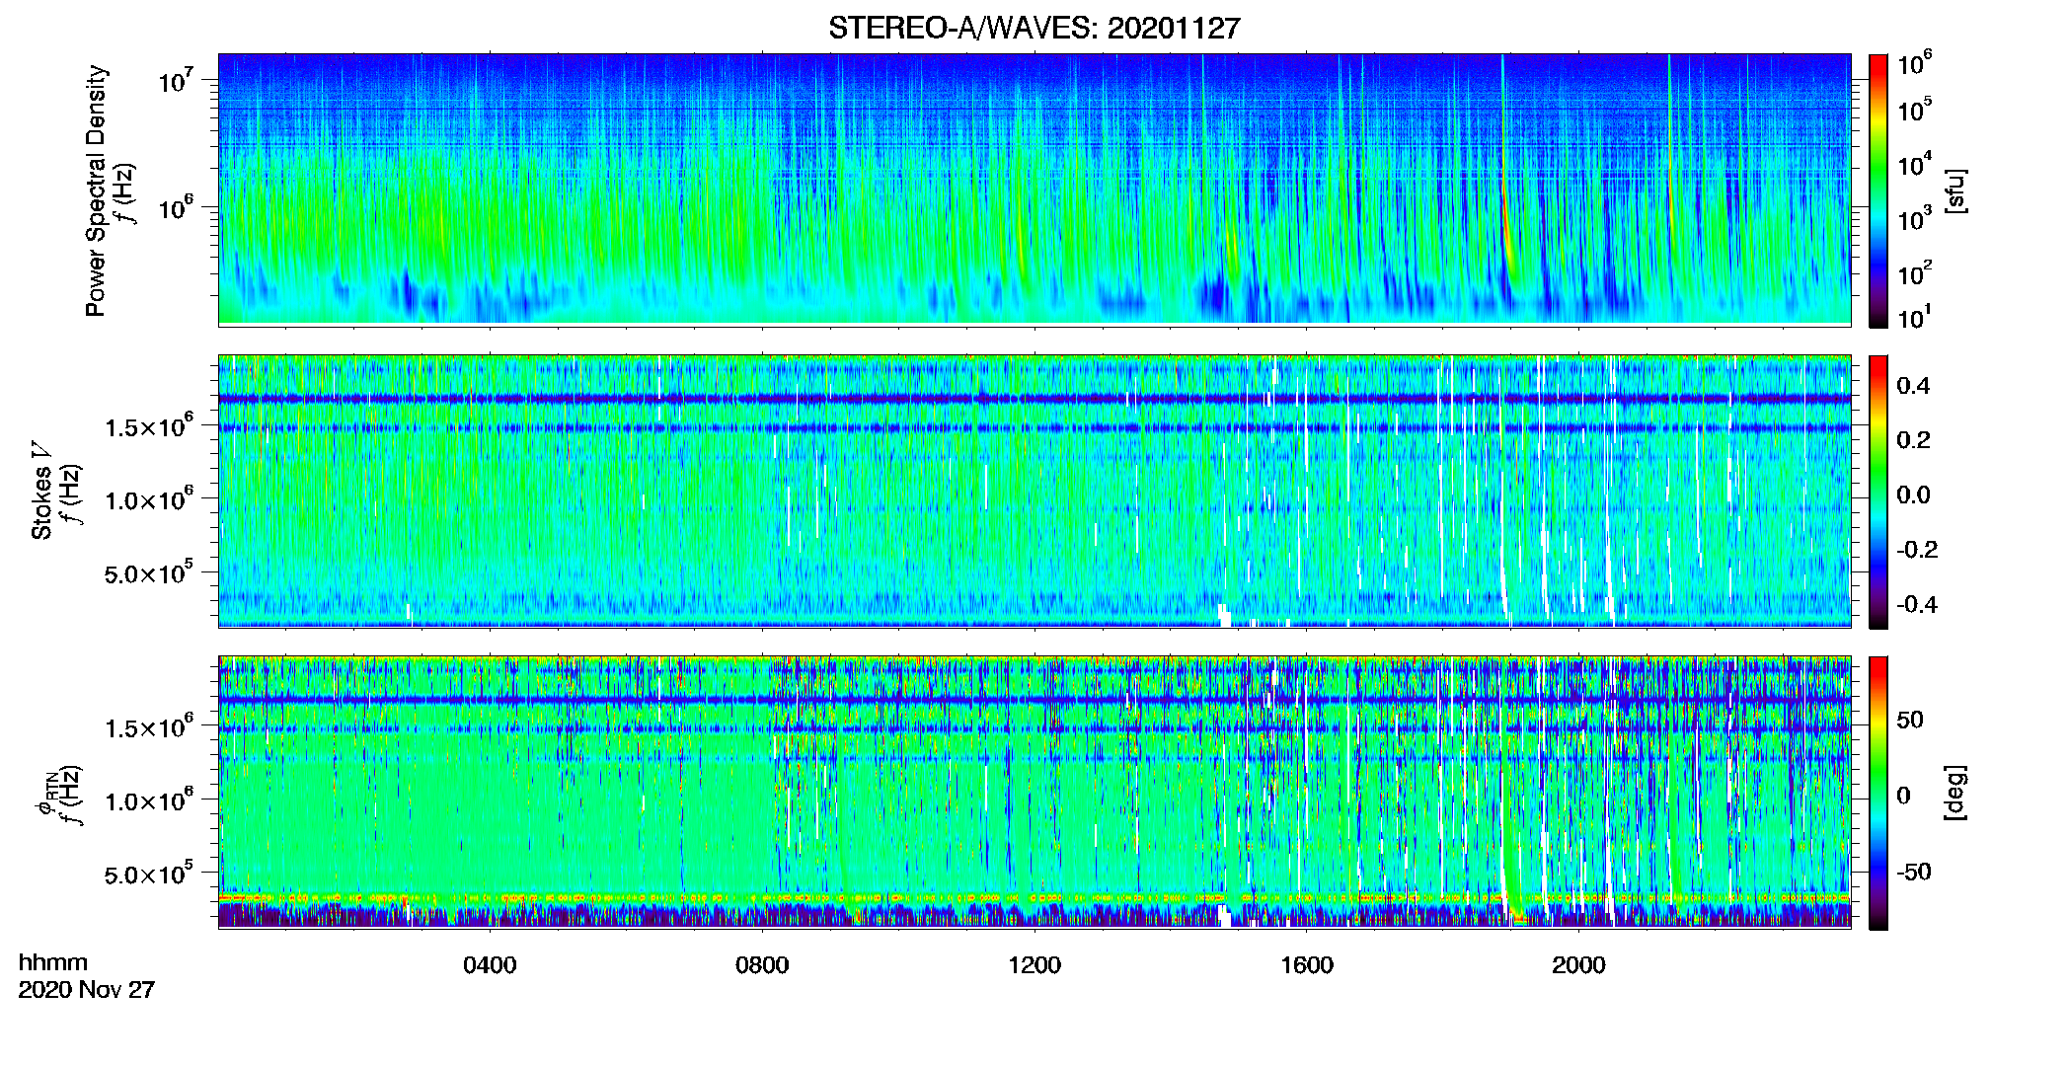Click the 10^4 value on sfu color bar
The width and height of the screenshot is (2069, 1066).
(1914, 163)
